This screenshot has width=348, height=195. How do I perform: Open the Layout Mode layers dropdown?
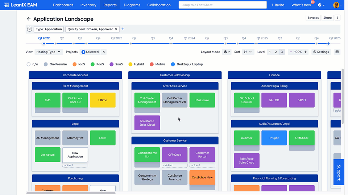click(x=227, y=52)
